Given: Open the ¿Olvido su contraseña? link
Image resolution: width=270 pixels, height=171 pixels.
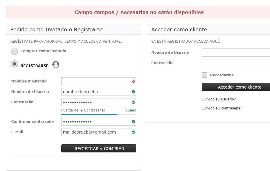Looking at the screenshot, I should [x=222, y=108].
